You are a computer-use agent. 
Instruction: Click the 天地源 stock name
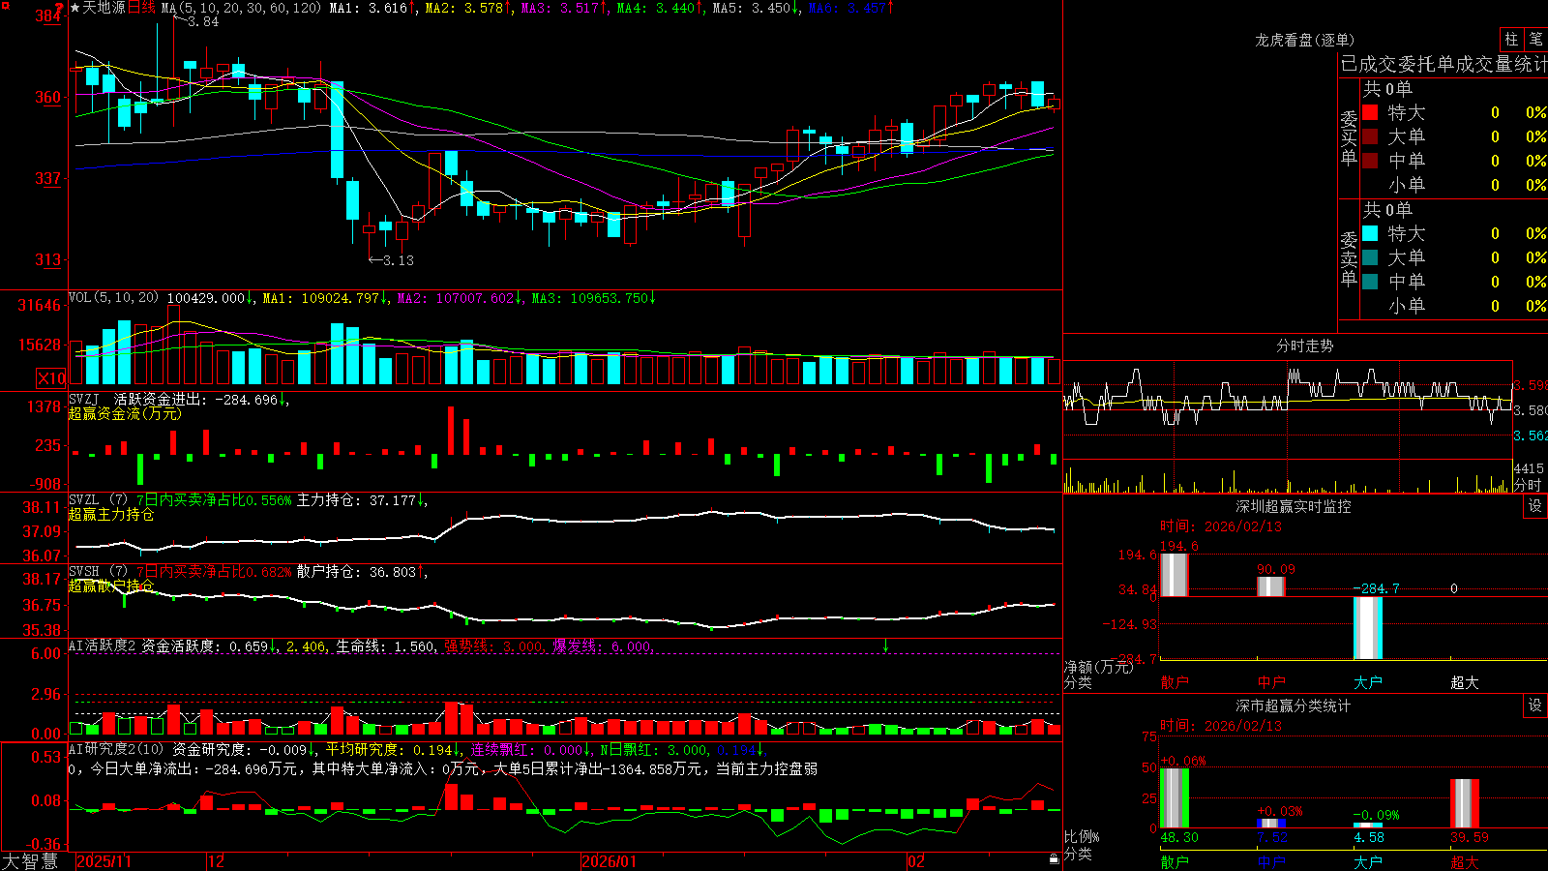[x=104, y=8]
